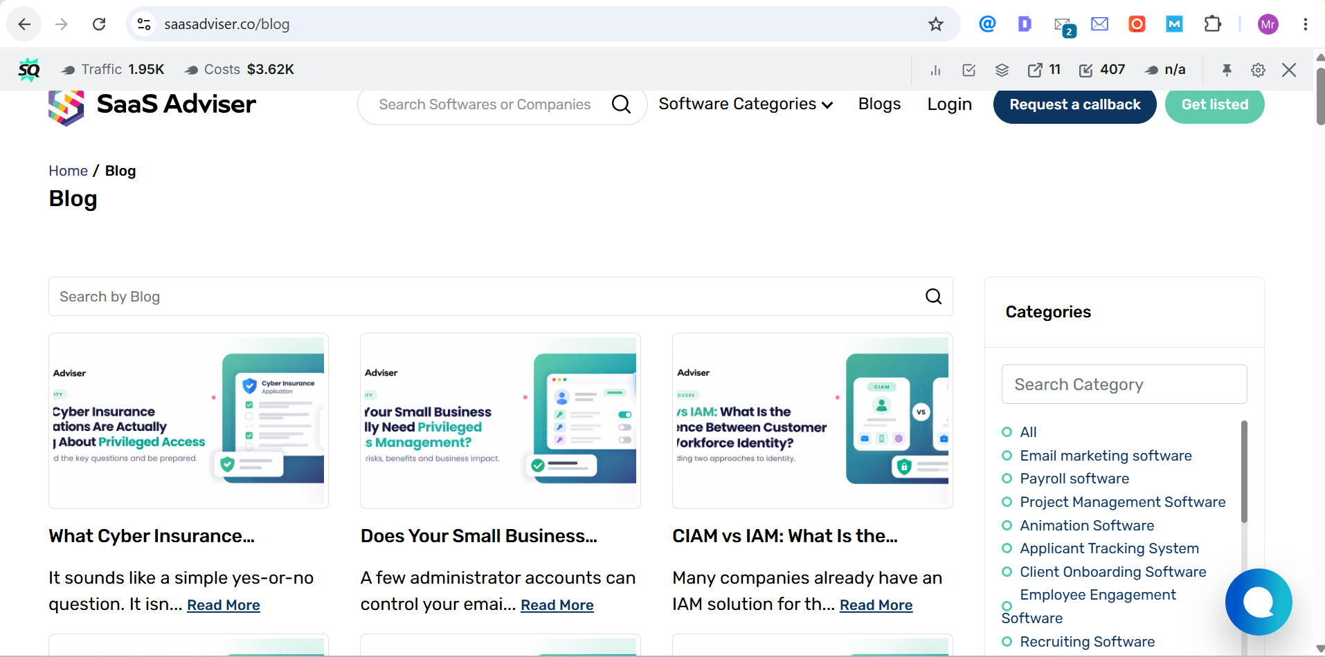Open the browser extensions puzzle icon
The width and height of the screenshot is (1325, 657).
(x=1212, y=24)
